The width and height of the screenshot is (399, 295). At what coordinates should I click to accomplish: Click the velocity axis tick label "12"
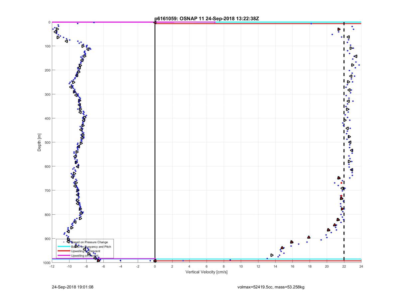[258, 266]
